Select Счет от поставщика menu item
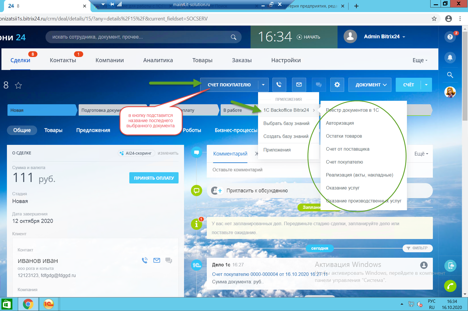 (x=348, y=149)
